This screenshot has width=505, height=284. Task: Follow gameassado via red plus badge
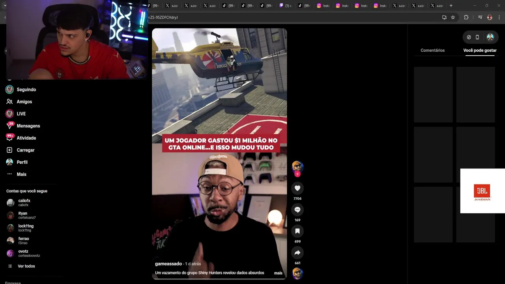[297, 174]
